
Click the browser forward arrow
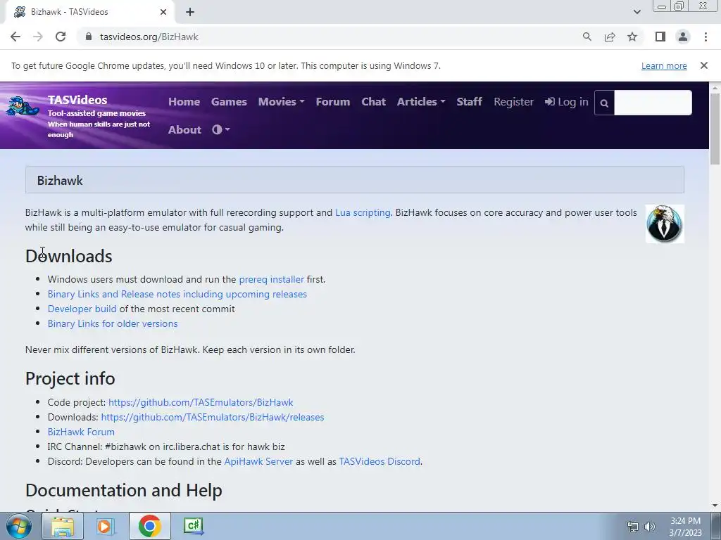[38, 37]
